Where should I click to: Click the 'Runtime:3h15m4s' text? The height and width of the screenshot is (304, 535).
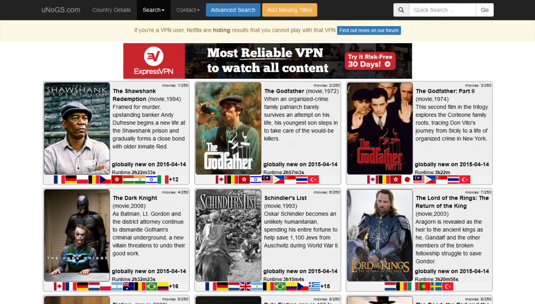284,279
